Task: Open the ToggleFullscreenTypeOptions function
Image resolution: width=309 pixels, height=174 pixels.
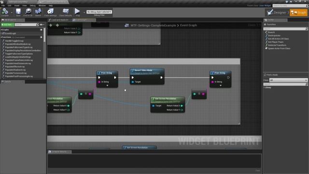Action: coord(19,54)
